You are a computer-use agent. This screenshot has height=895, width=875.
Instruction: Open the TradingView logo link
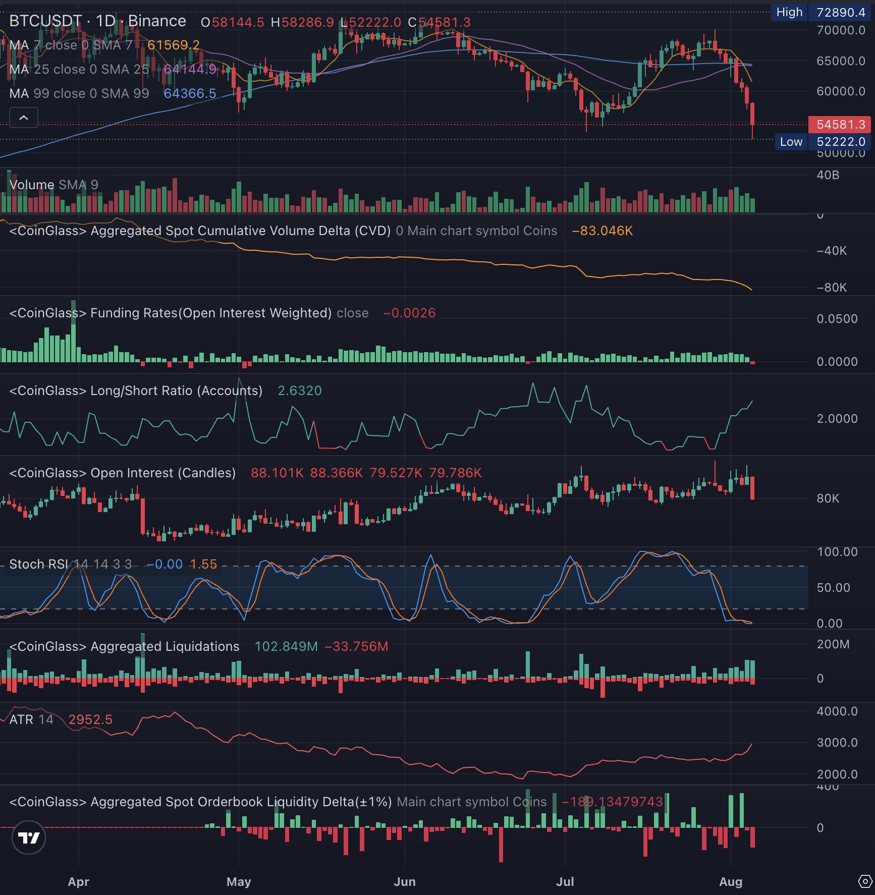29,838
